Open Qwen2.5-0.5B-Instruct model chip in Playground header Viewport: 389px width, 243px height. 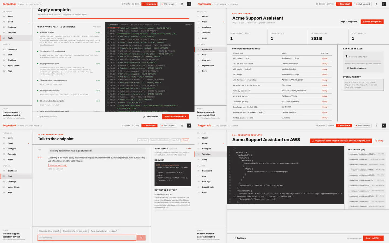159,140
